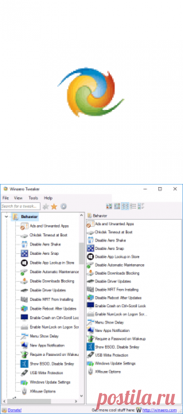This screenshot has width=183, height=414.
Task: Click USB Write Protection icon in right pane
Action: click(x=90, y=355)
